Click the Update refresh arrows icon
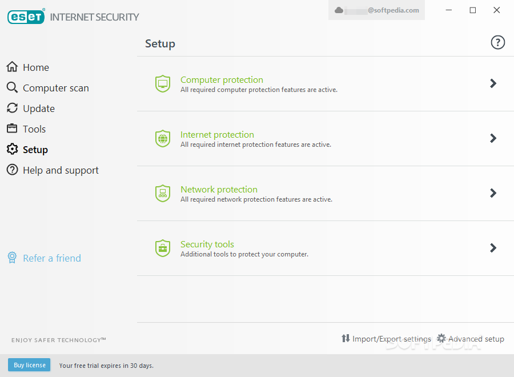Screen dimensions: 514x377 [12, 108]
